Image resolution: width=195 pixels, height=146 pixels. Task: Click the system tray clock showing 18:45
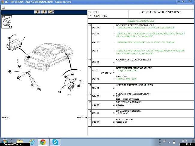tap(184, 141)
